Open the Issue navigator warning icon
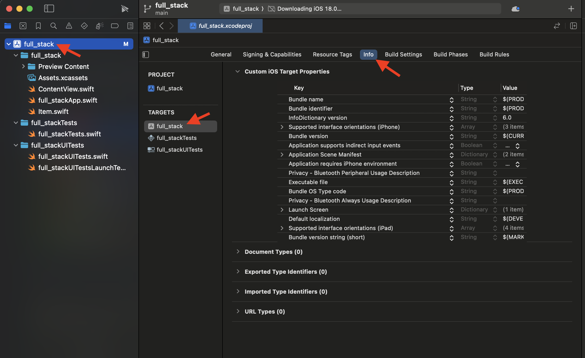585x358 pixels. [69, 26]
